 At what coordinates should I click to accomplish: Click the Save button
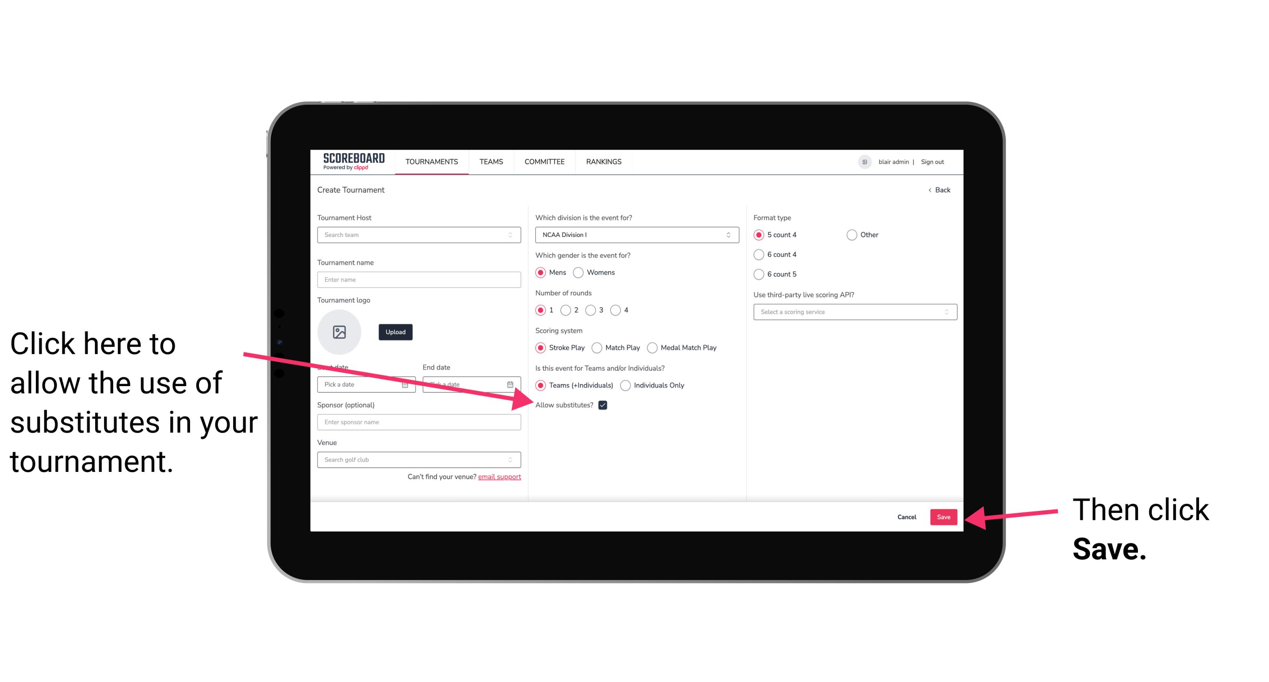943,517
